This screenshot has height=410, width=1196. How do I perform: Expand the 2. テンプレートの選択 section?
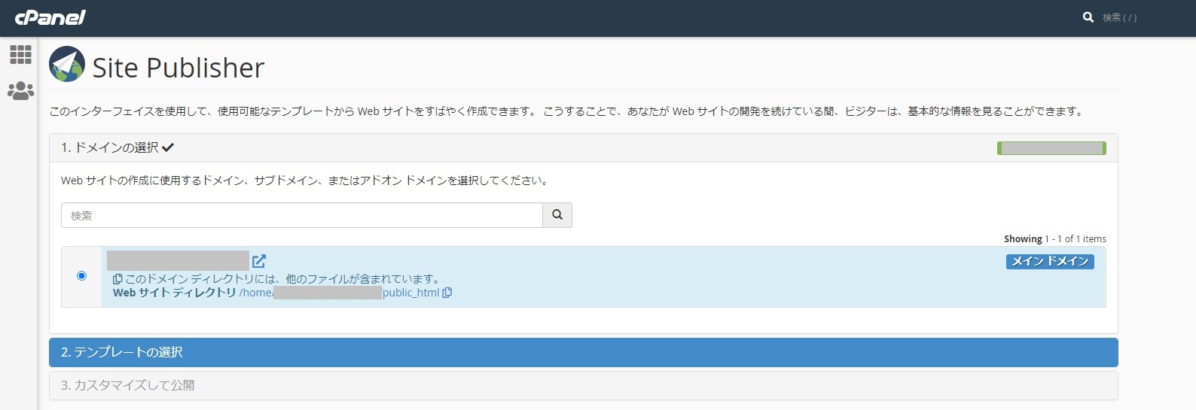[583, 352]
